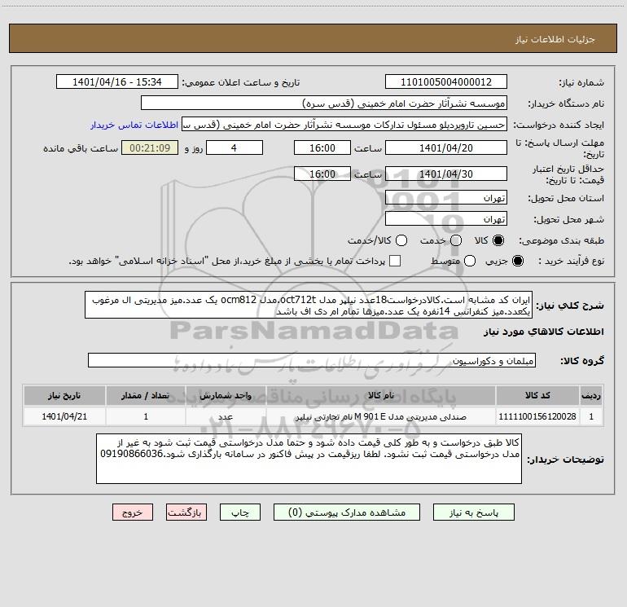627x607 pixels.
Task: Select the جزیی purchase type radio
Action: point(517,261)
